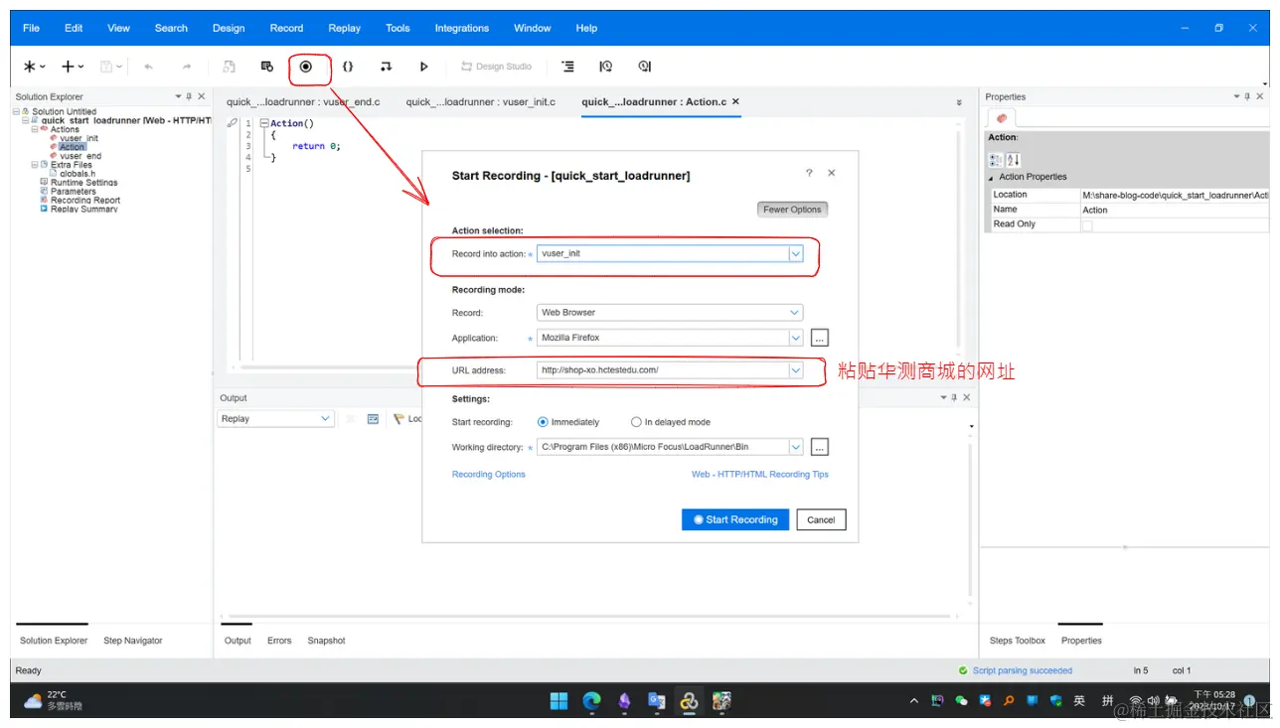Open the Record into action dropdown

795,254
